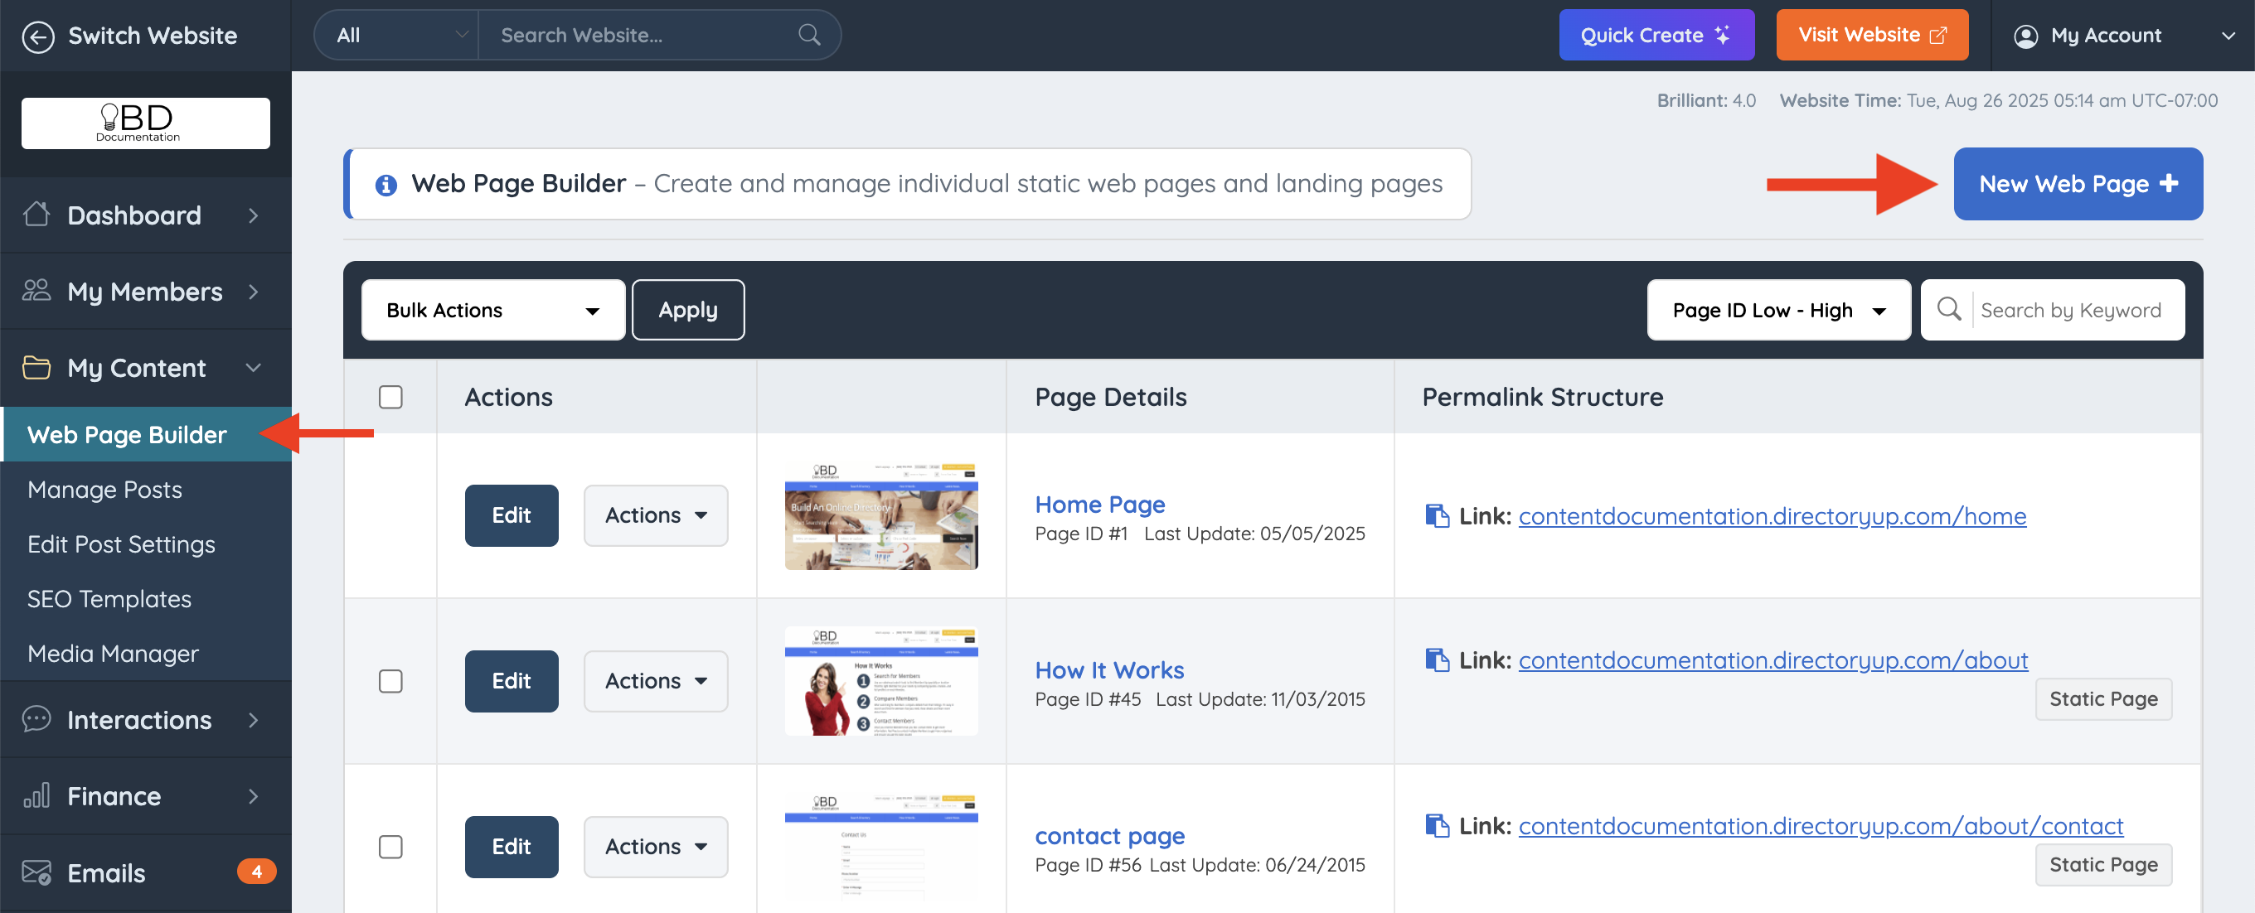Check the contact page row checkbox
This screenshot has height=913, width=2255.
click(x=390, y=847)
